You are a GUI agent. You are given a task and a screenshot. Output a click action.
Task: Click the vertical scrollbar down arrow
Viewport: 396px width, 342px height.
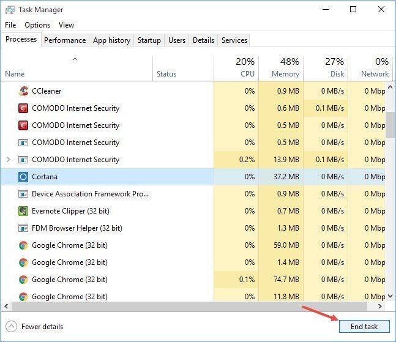point(390,296)
